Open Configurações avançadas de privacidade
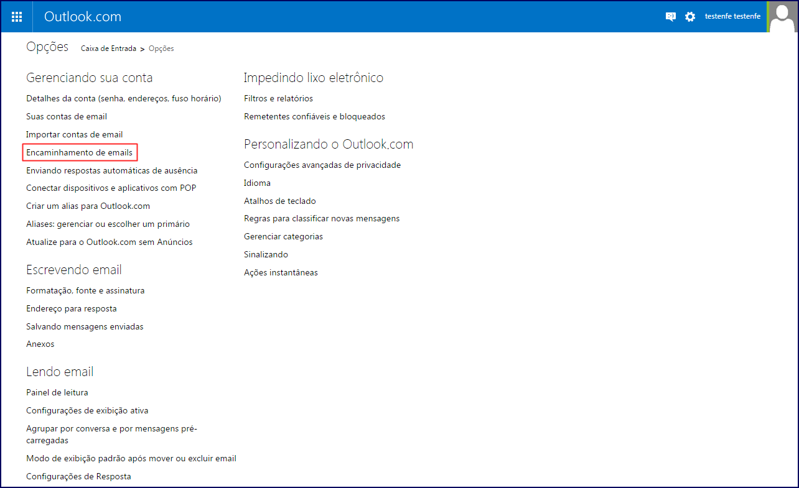This screenshot has width=799, height=488. tap(322, 165)
